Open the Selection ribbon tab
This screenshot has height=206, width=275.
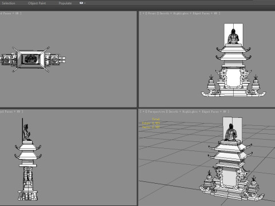coord(9,3)
